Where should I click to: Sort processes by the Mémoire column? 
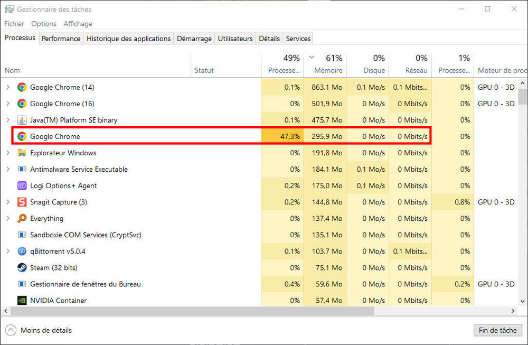pyautogui.click(x=328, y=70)
